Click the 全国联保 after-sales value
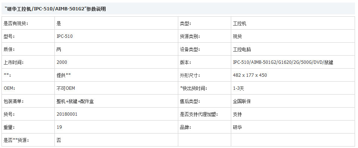358x148 pixels. 242,101
